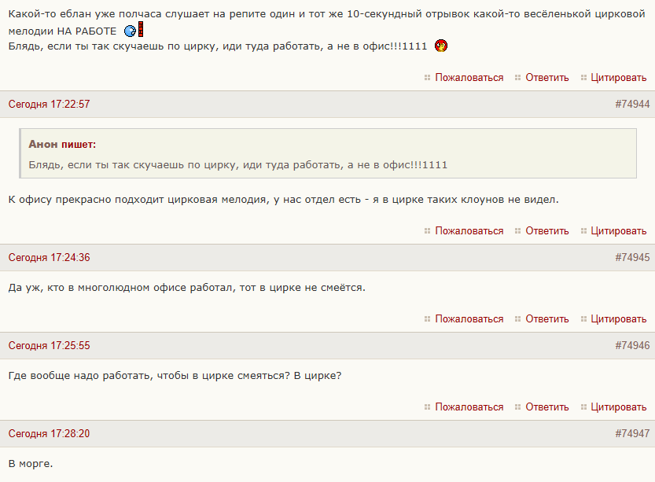Report post #74946 using Пожаловаться
The height and width of the screenshot is (482, 655).
point(469,407)
